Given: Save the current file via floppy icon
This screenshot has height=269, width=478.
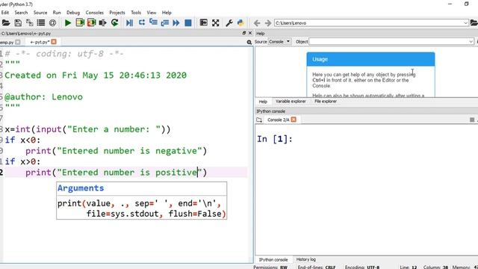Looking at the screenshot, I should pos(18,23).
